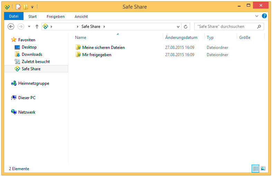Select the Meine sicheren Dateien folder name
The width and height of the screenshot is (272, 176).
[103, 48]
